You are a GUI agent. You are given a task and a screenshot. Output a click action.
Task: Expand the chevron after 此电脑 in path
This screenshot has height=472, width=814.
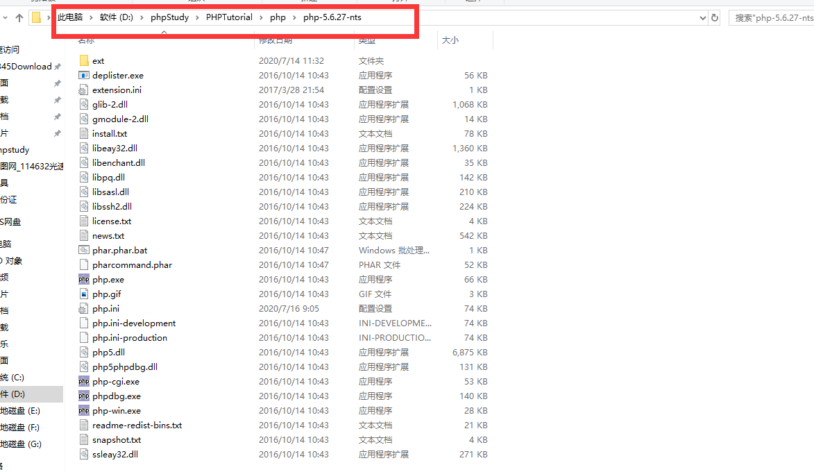[x=91, y=17]
